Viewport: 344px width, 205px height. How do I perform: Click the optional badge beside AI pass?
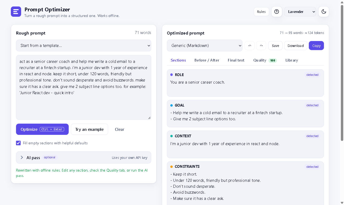coord(50,157)
